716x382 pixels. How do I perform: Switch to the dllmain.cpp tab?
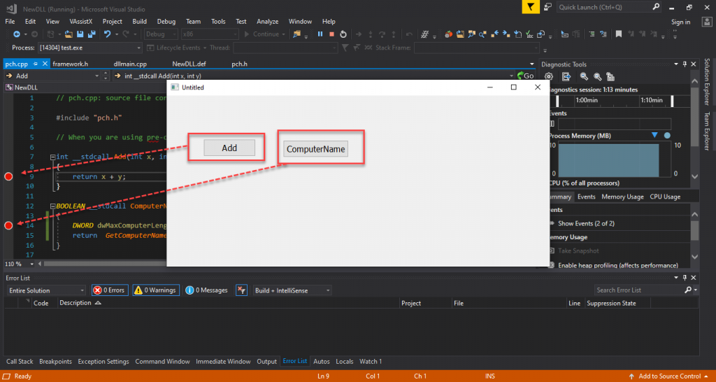(130, 64)
